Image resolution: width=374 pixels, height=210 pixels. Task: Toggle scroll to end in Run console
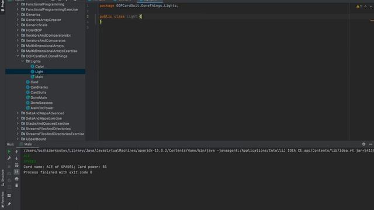pos(16,171)
